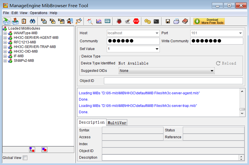Click the binoculars Find Node icon

[33, 21]
